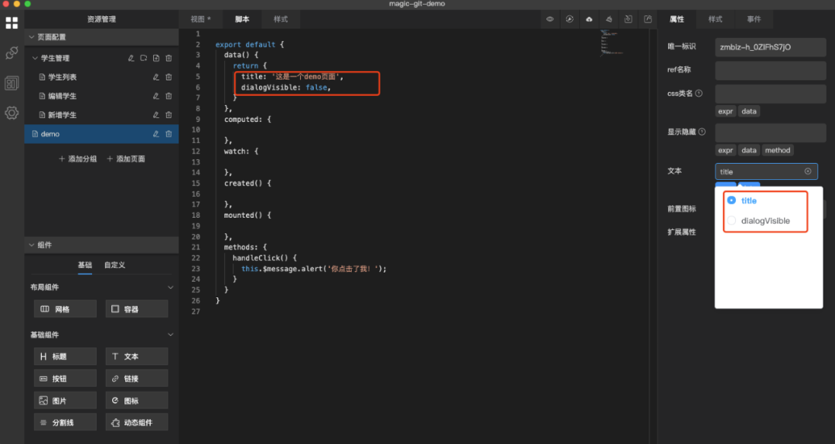Select the 文本 text component
Image resolution: width=835 pixels, height=444 pixels.
137,356
